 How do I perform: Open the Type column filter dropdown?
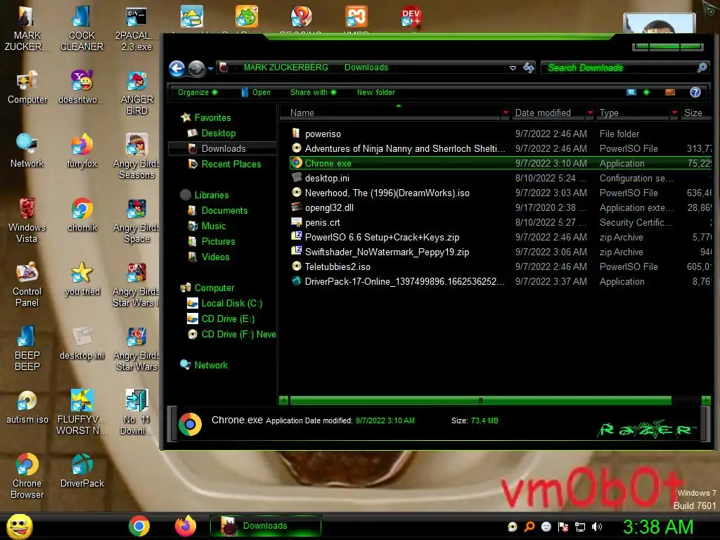[x=674, y=112]
